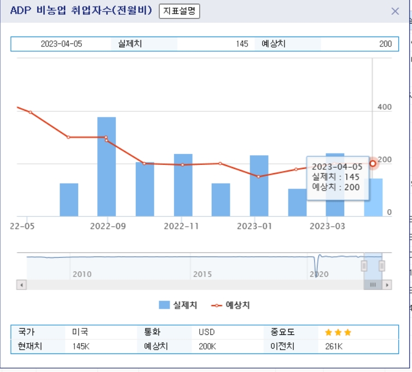The image size is (412, 372).
Task: Click the ADP 비농업 취업자수 title
Action: pos(81,10)
